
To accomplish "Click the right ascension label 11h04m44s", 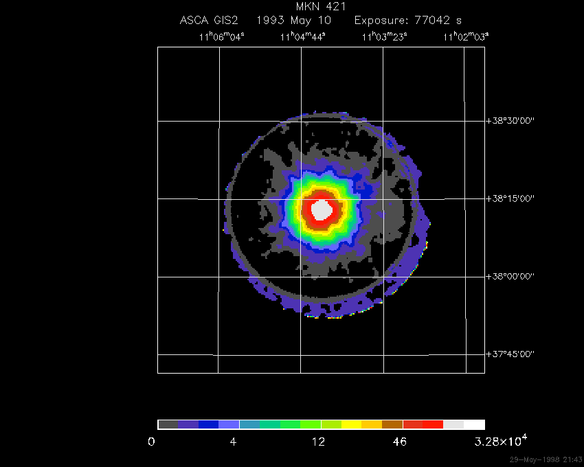I will (303, 36).
